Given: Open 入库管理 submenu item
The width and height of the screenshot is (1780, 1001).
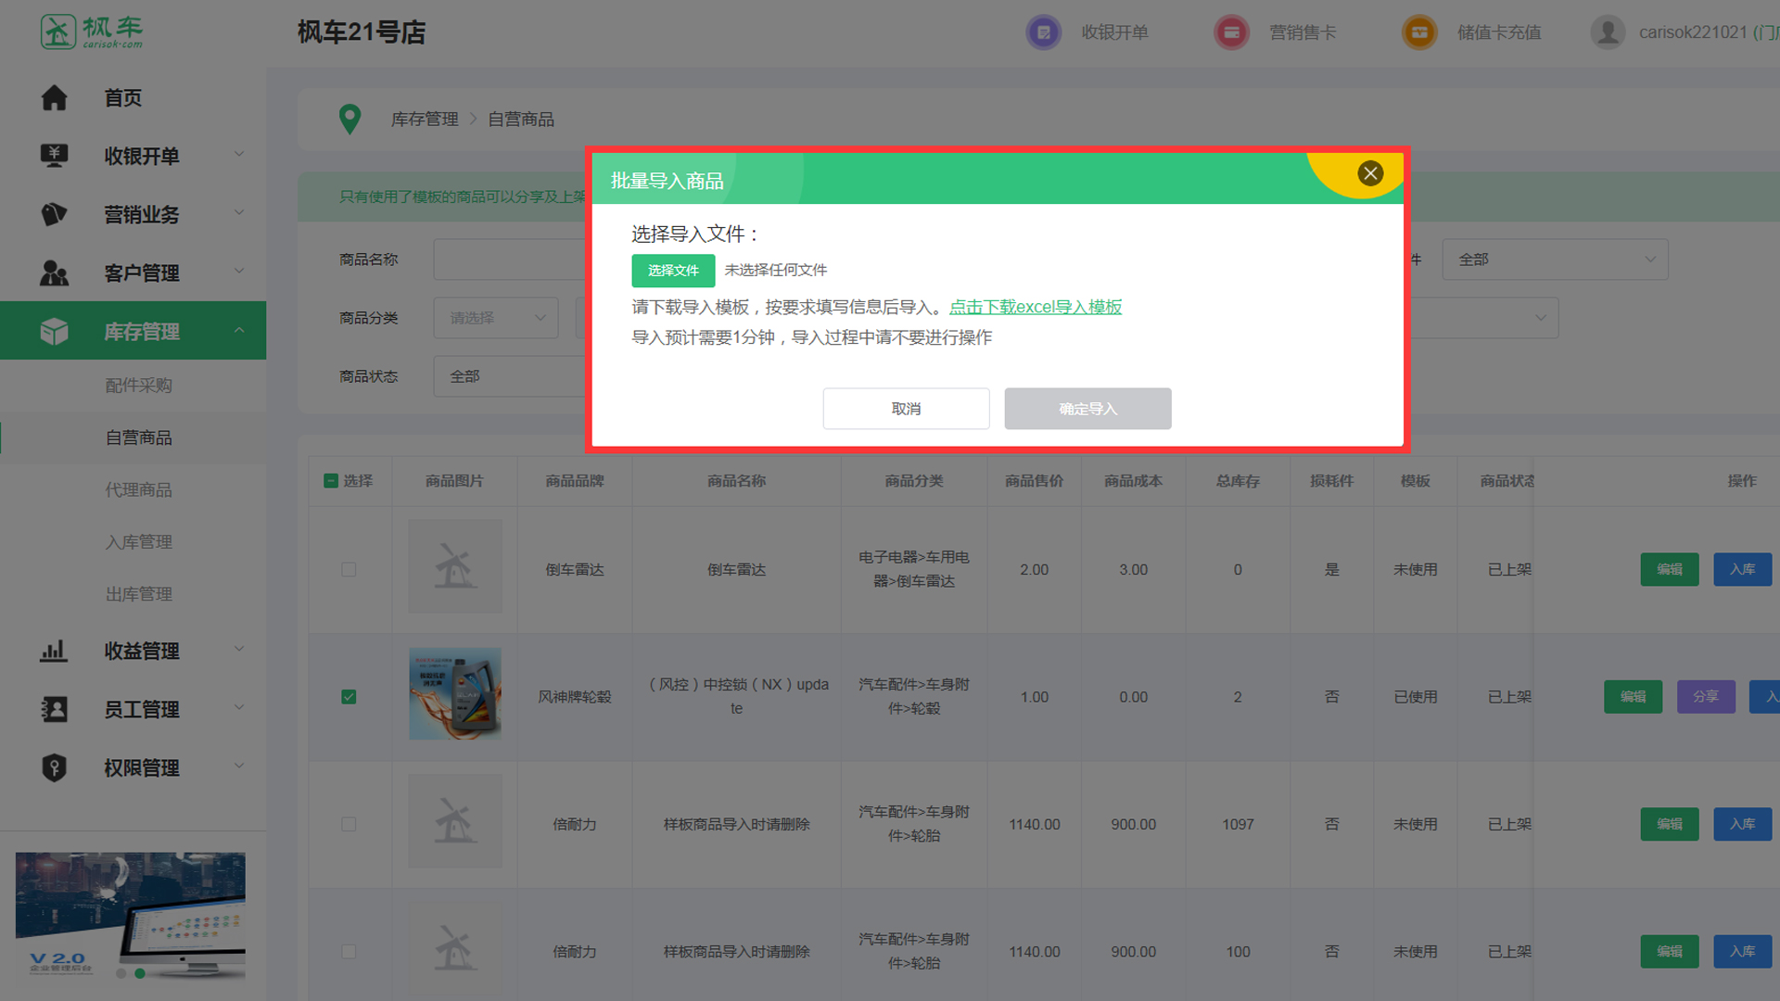Looking at the screenshot, I should click(x=139, y=542).
